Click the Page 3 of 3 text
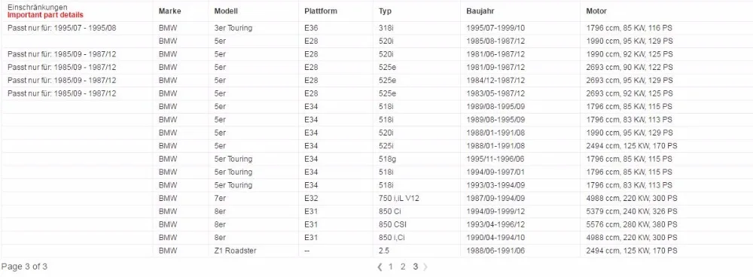This screenshot has width=753, height=277. click(x=25, y=267)
